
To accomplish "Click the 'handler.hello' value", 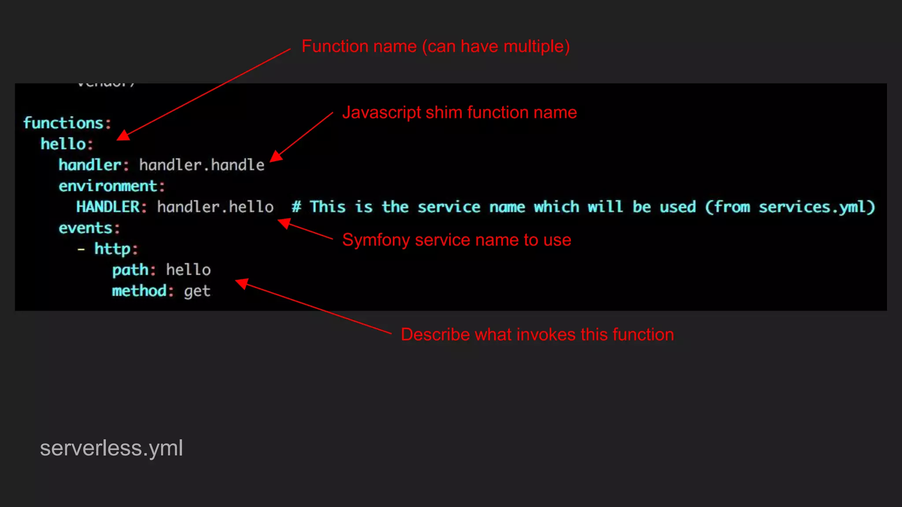I will [x=215, y=207].
